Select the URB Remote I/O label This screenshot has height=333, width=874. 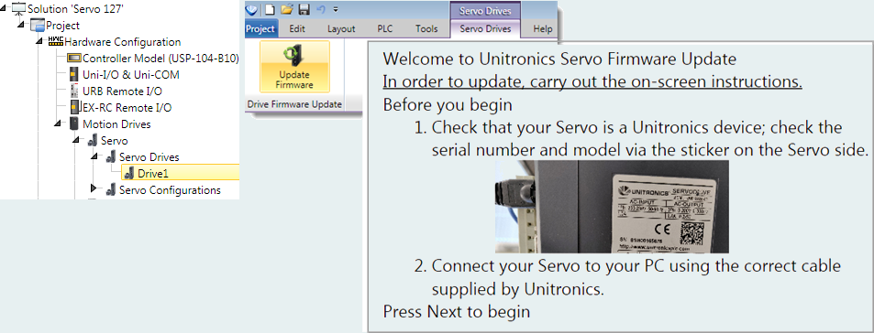coord(123,91)
